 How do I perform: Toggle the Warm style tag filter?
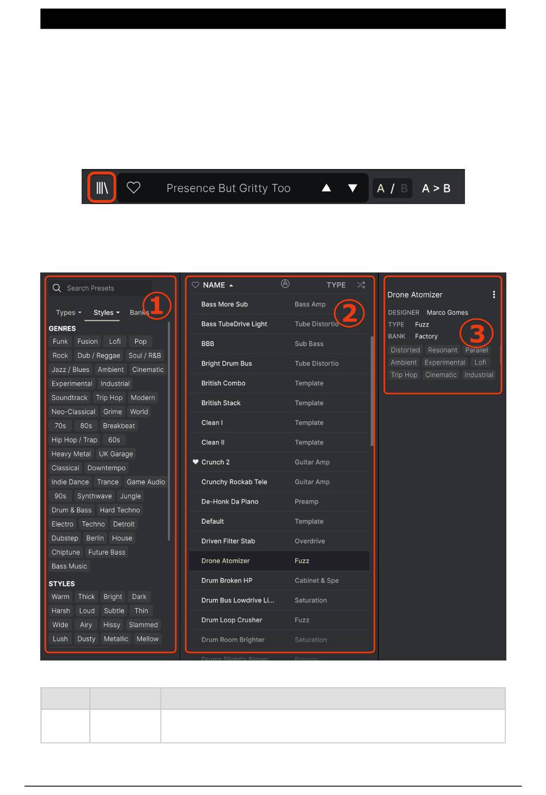[x=60, y=597]
